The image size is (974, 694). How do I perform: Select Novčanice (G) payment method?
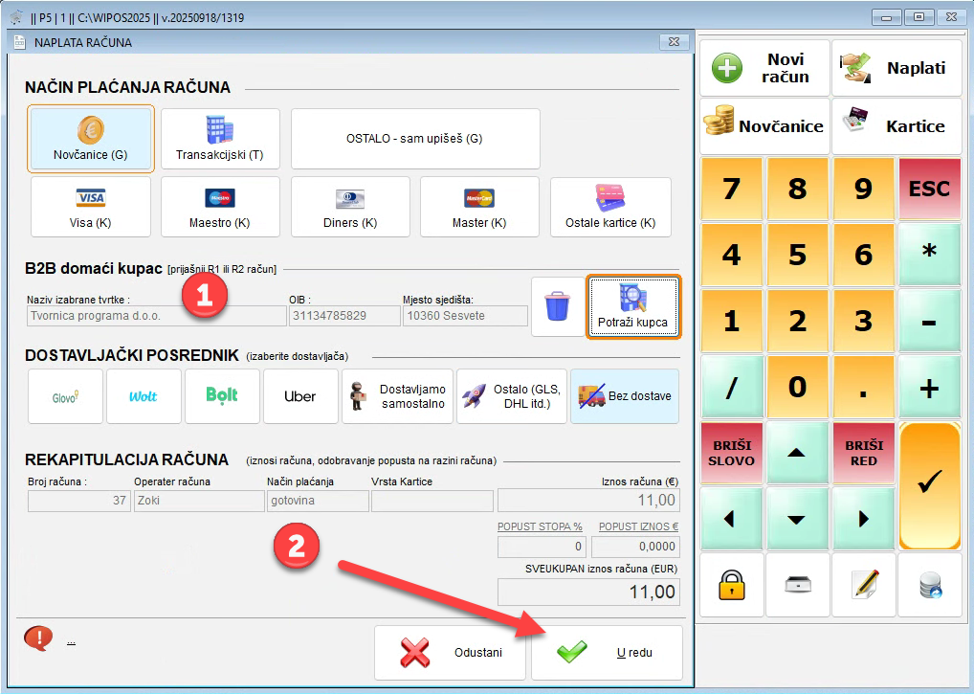91,139
